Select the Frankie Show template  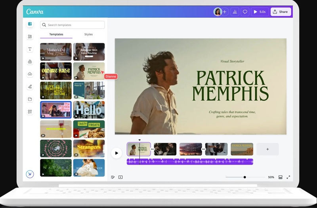(56, 110)
